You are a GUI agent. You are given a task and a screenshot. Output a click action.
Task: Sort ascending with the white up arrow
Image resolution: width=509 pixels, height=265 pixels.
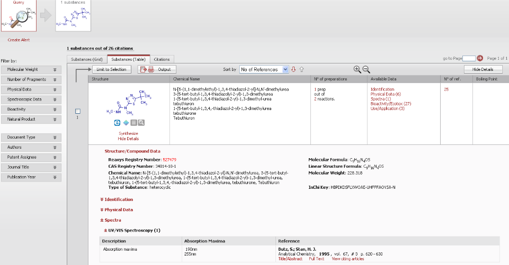(x=301, y=69)
